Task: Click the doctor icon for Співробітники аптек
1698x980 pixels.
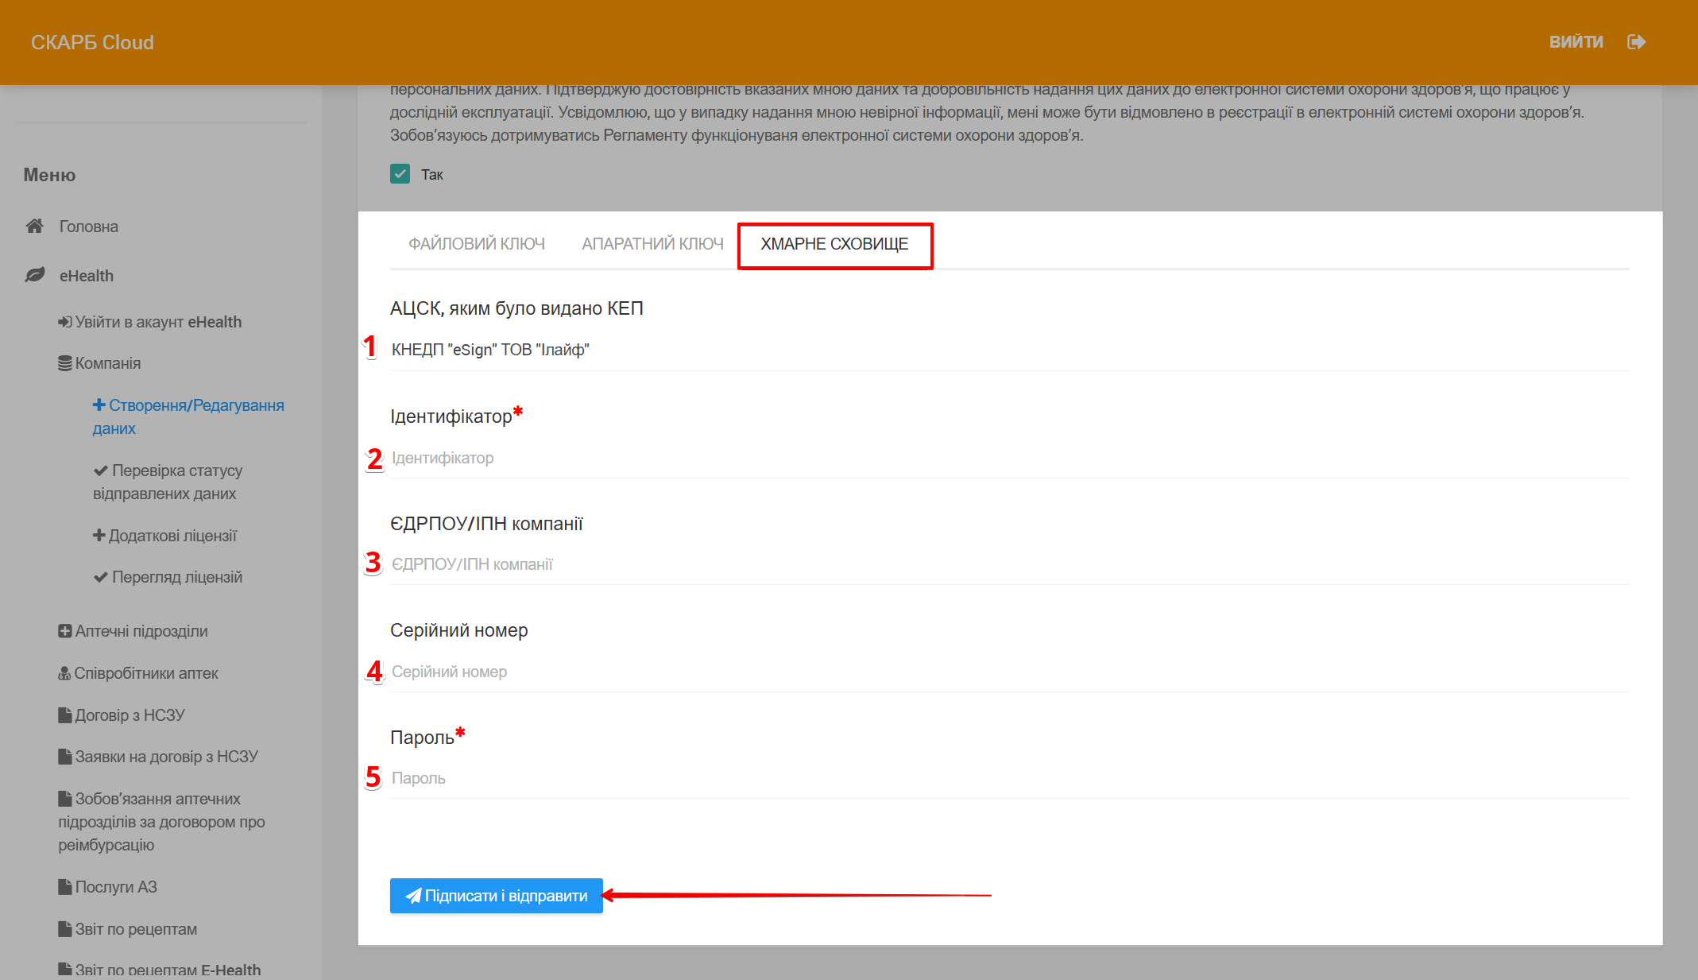Action: tap(64, 673)
